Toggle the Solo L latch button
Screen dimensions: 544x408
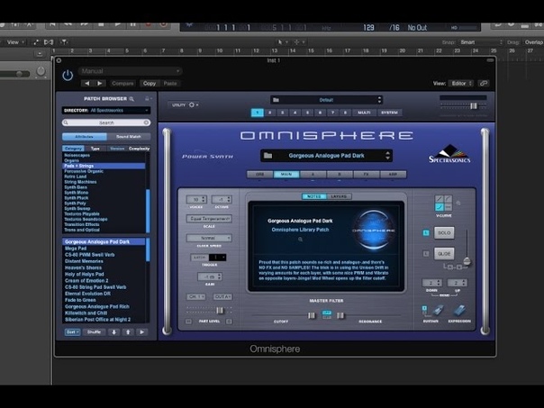[x=426, y=232]
